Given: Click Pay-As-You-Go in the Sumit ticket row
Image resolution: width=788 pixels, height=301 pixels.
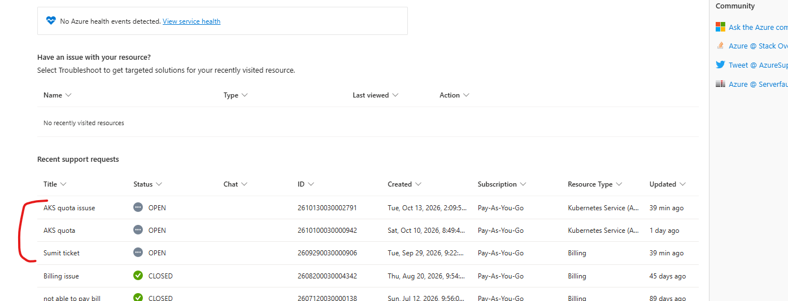Looking at the screenshot, I should pyautogui.click(x=500, y=253).
